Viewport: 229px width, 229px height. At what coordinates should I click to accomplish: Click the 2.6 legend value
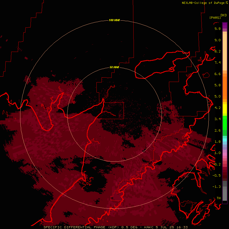218,131
